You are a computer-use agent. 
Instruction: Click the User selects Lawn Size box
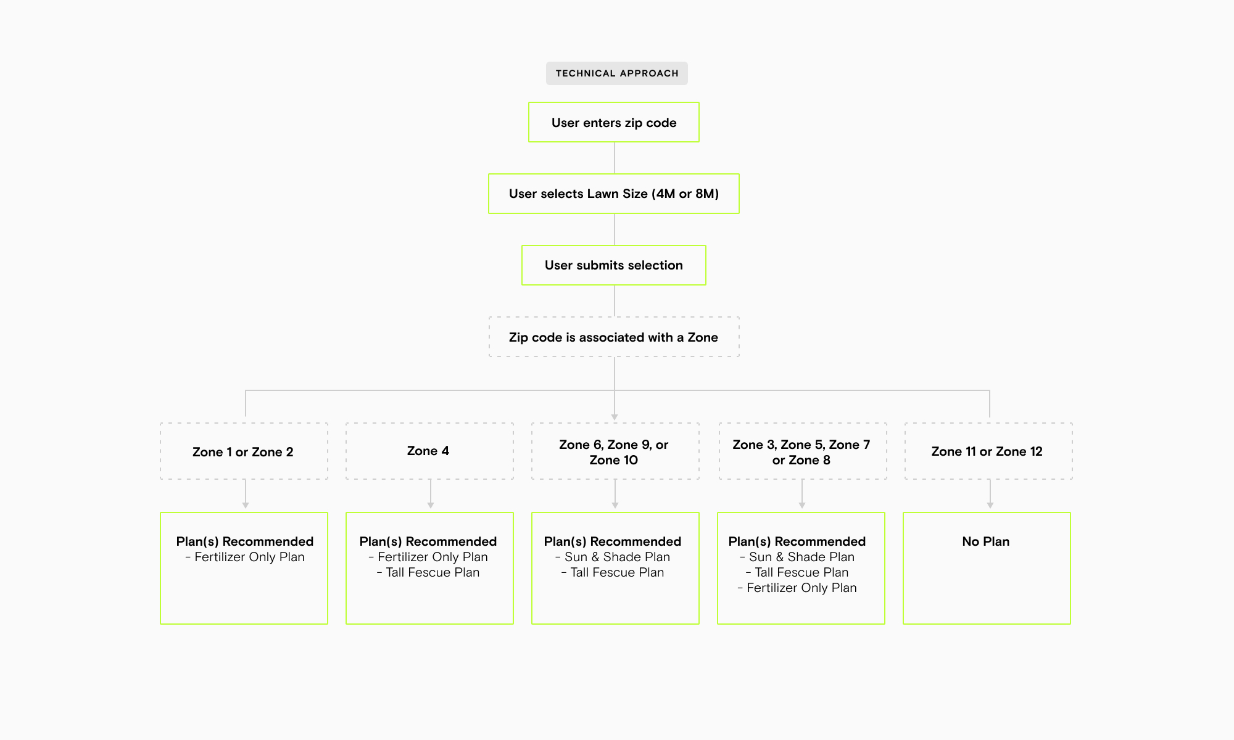(613, 194)
